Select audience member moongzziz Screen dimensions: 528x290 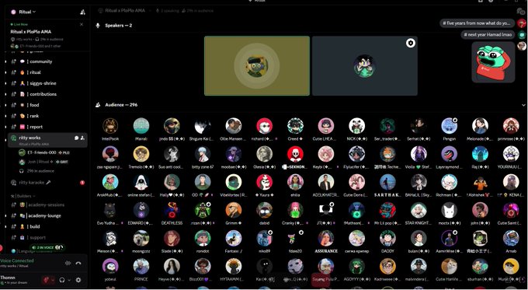141,242
